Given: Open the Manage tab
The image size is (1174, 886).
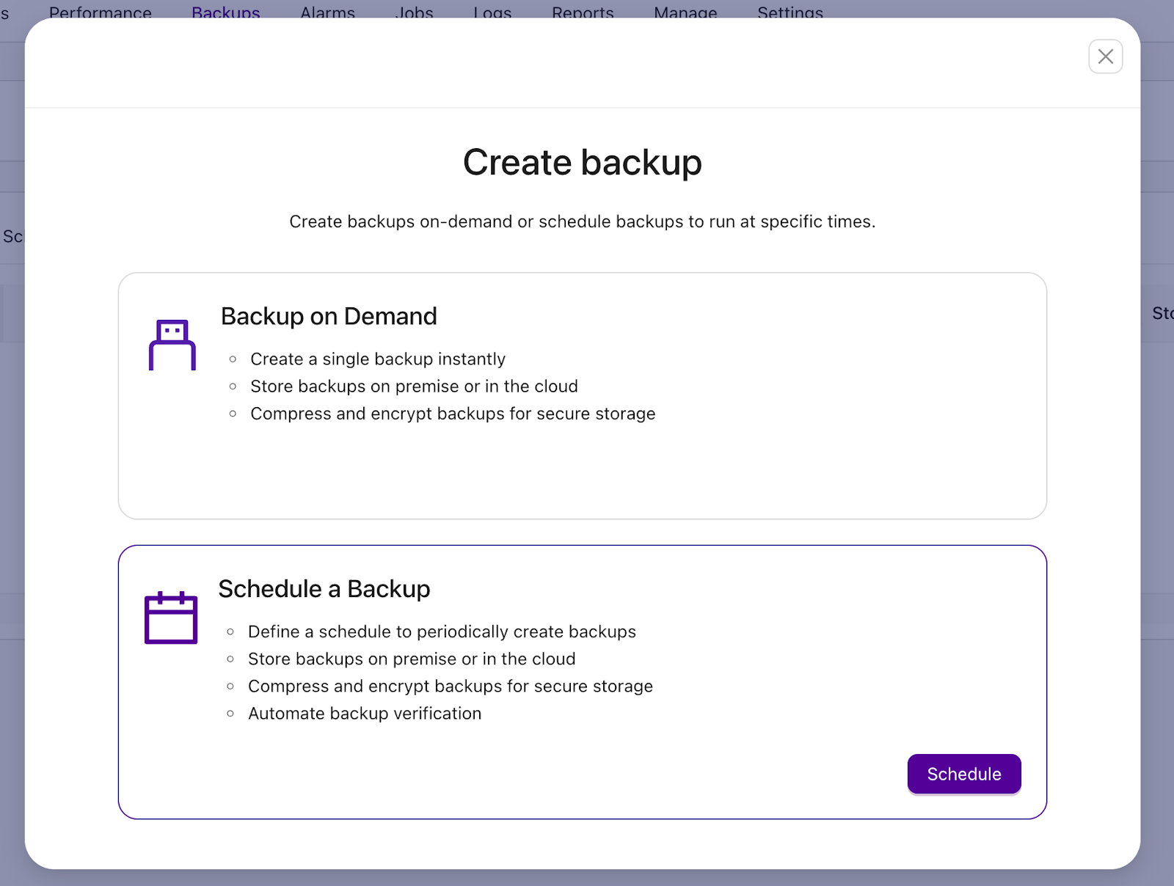Looking at the screenshot, I should click(685, 12).
